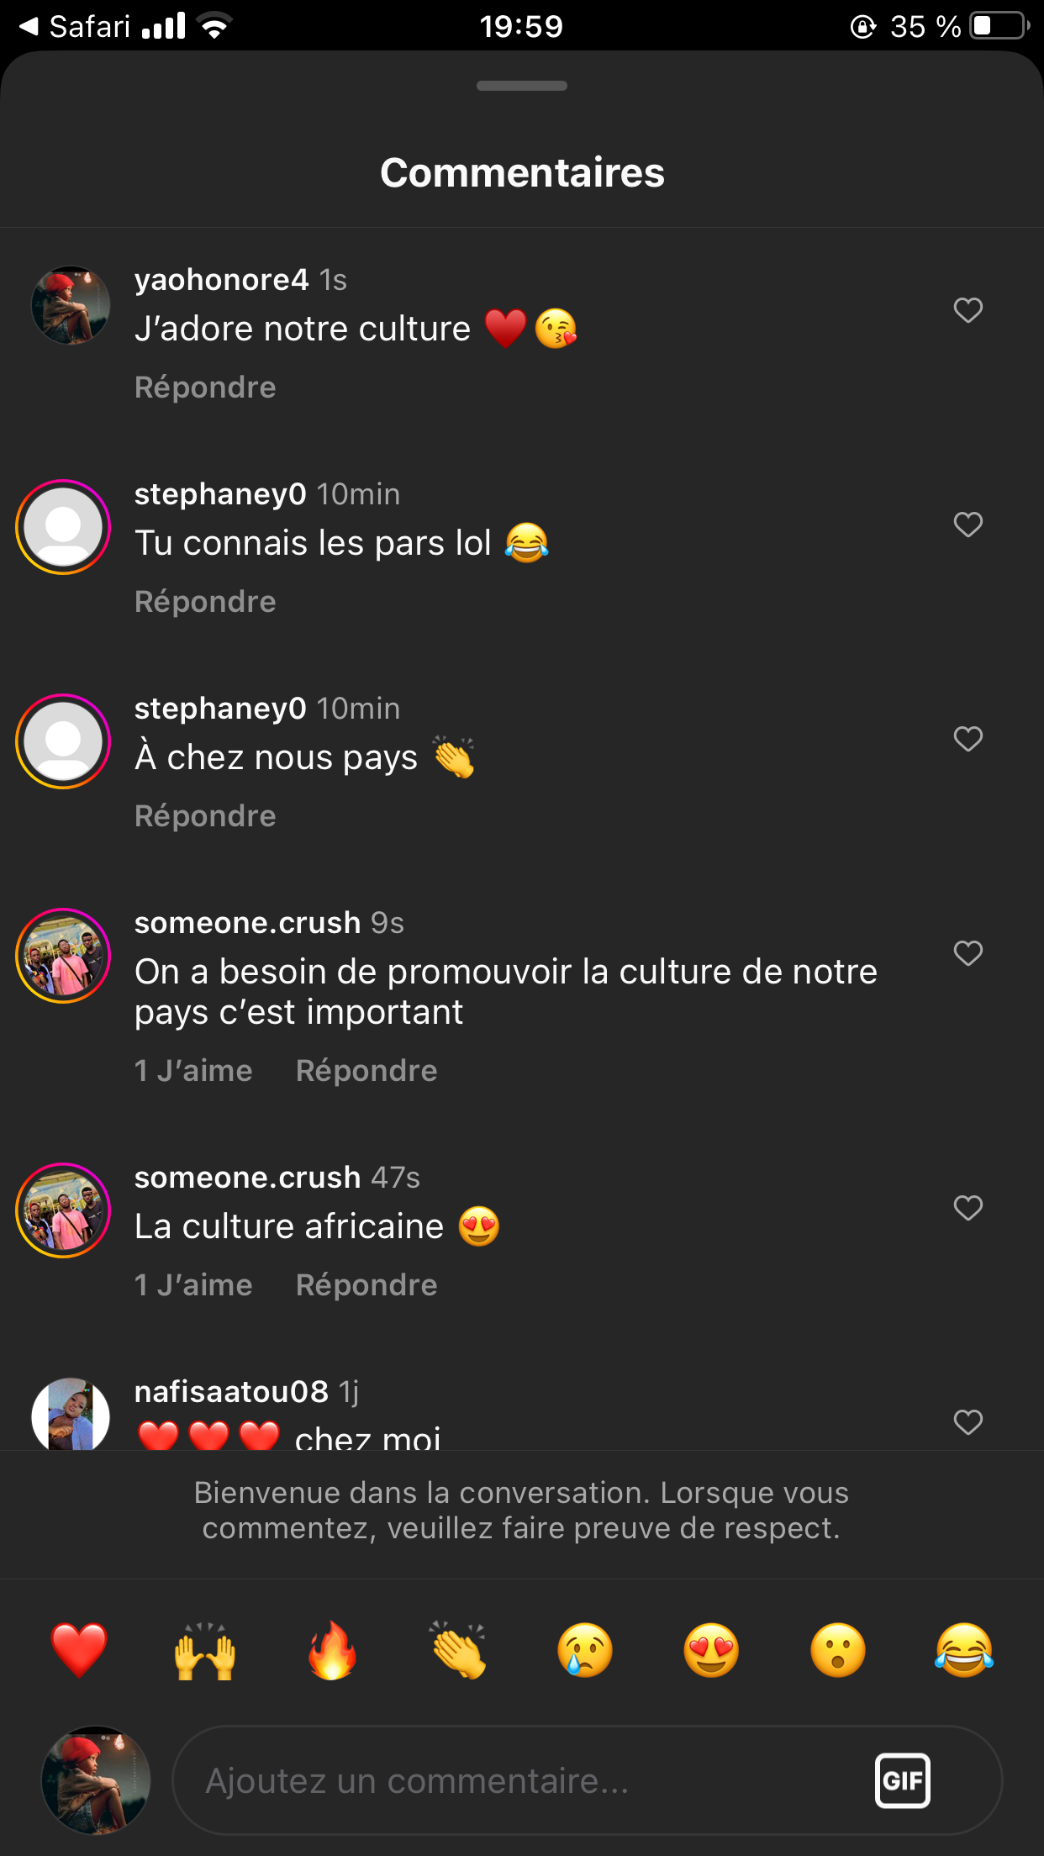The height and width of the screenshot is (1856, 1044).
Task: Pick the crying face quick emoji
Action: pyautogui.click(x=585, y=1650)
